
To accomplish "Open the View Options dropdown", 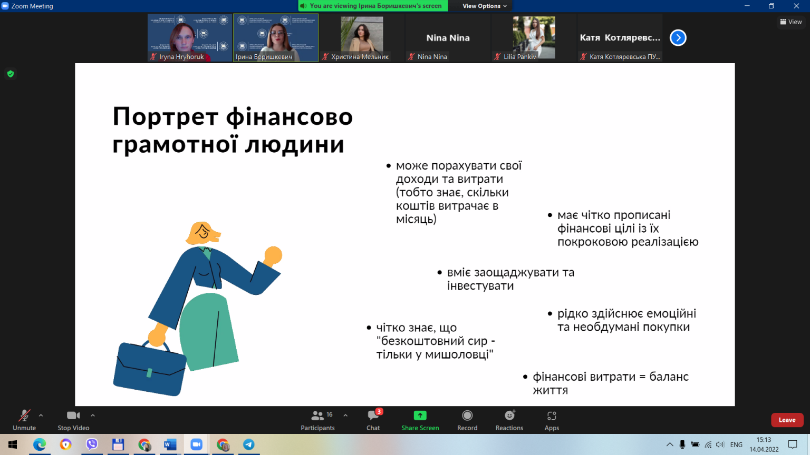I will click(x=485, y=6).
